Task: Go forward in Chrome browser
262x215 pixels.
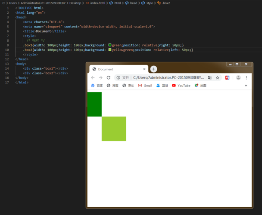Action: 100,77
